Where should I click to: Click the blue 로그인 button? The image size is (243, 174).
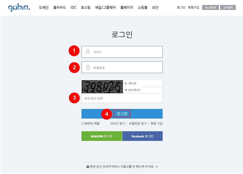coord(122,114)
